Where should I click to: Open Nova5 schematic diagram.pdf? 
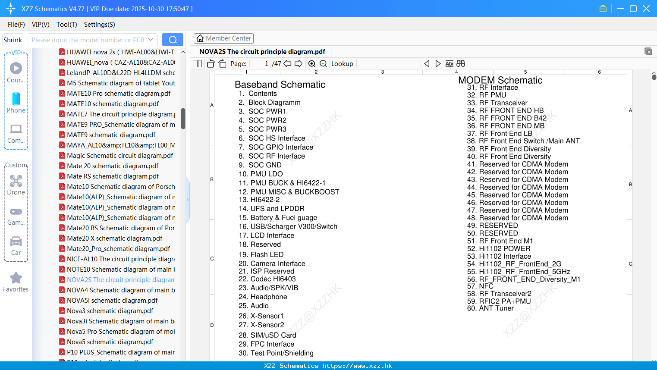pos(110,342)
